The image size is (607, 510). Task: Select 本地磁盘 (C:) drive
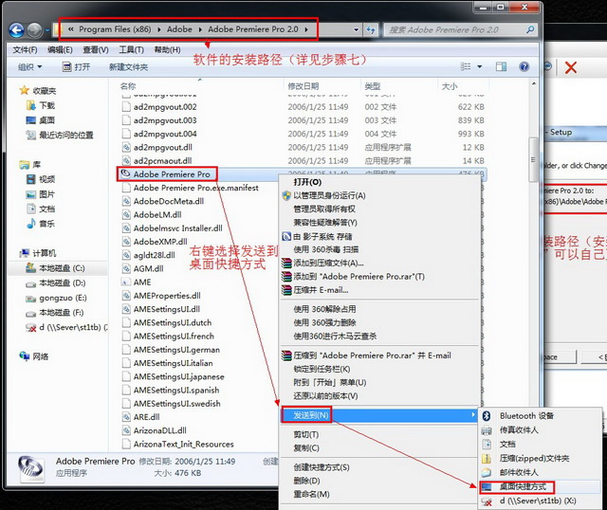click(x=55, y=268)
